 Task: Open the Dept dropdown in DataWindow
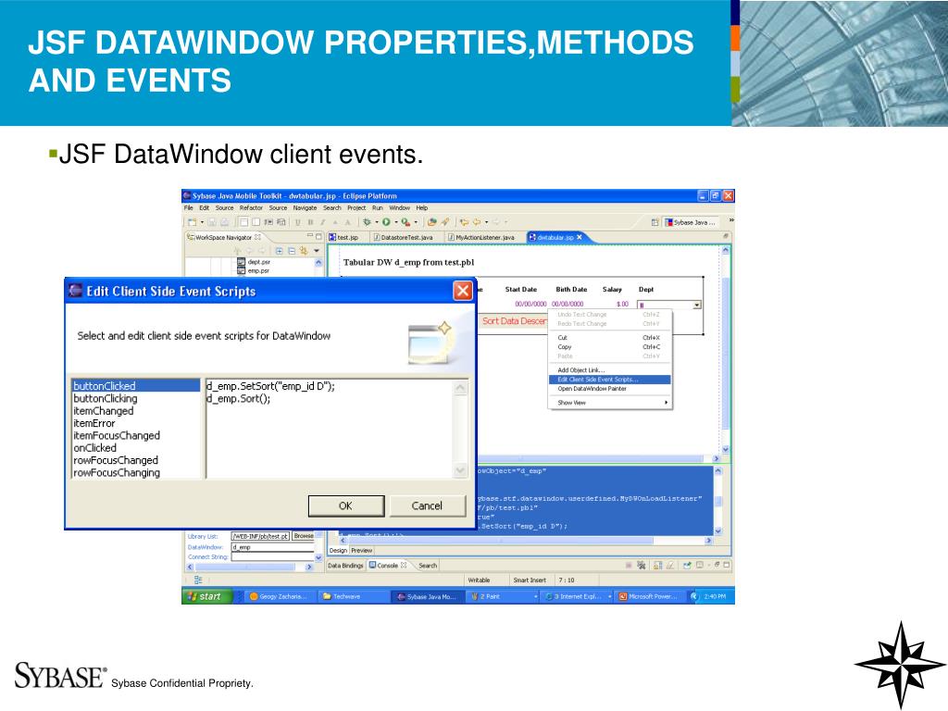(x=697, y=305)
